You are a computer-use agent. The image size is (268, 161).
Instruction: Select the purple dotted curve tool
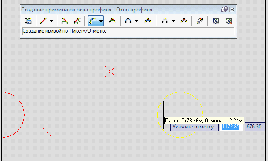pyautogui.click(x=165, y=21)
